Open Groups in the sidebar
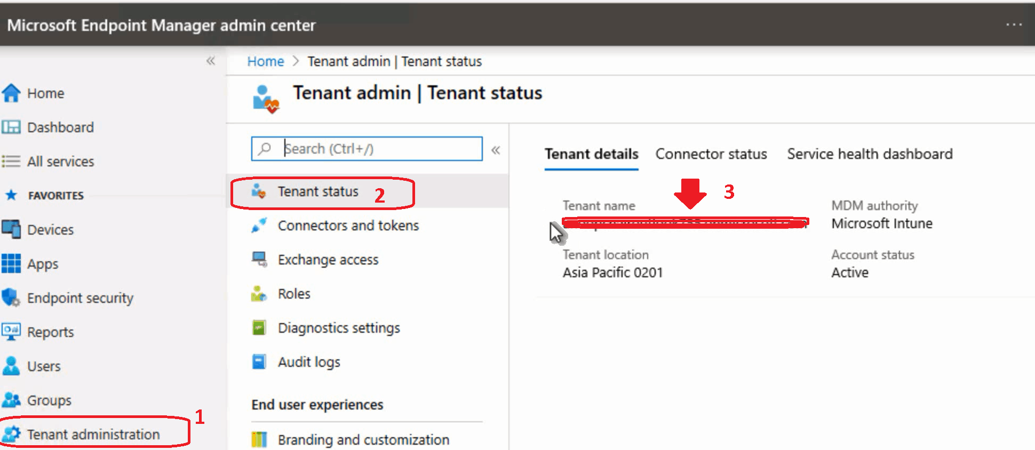The width and height of the screenshot is (1035, 450). 49,401
